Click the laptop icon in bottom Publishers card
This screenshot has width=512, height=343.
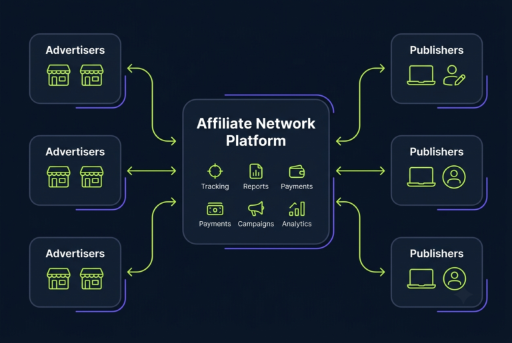tap(421, 278)
